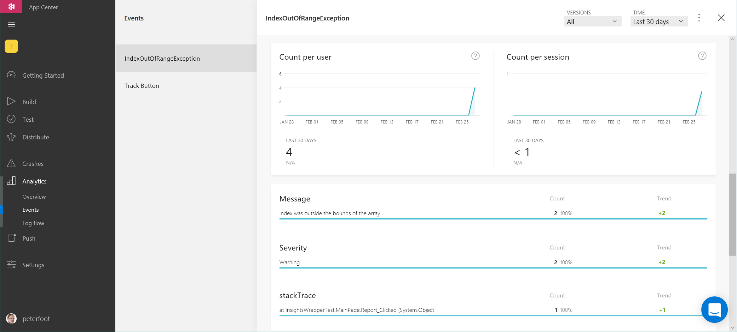
Task: Expand the Versions dropdown
Action: (x=592, y=22)
